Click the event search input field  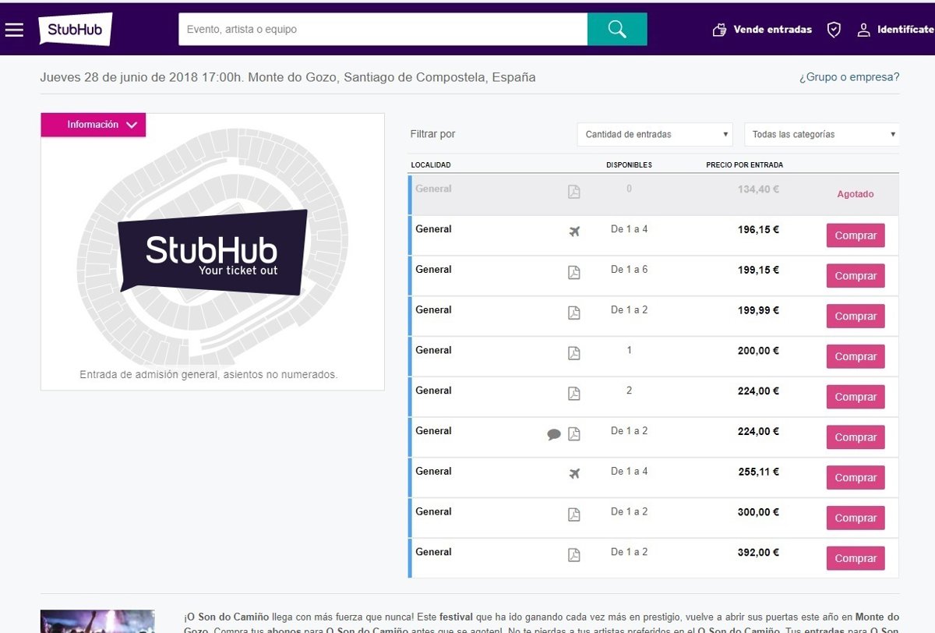(383, 30)
